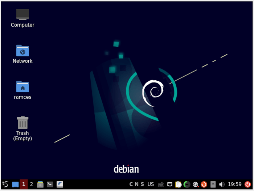Viewport: 254px width, 191px height.
Task: Toggle the Num Lock 'N' indicator
Action: [x=137, y=184]
